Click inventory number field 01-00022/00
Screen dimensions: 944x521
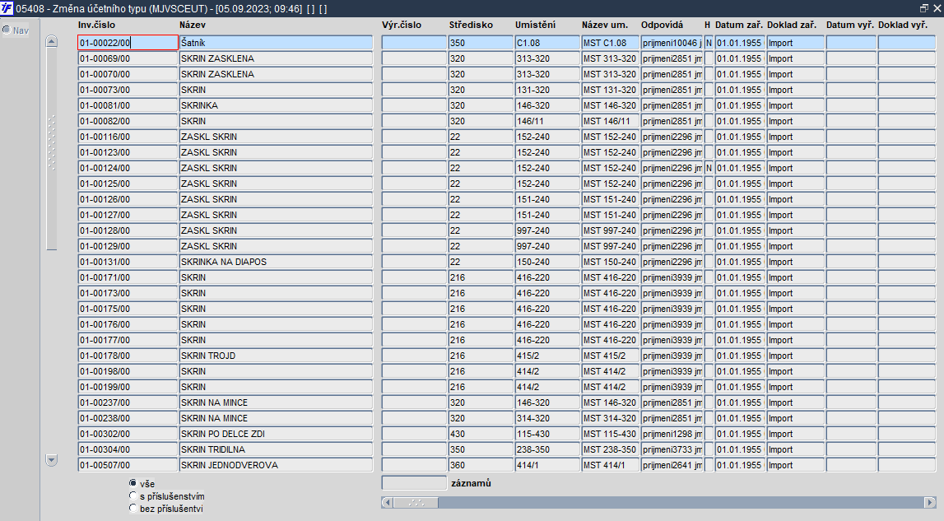(x=128, y=43)
